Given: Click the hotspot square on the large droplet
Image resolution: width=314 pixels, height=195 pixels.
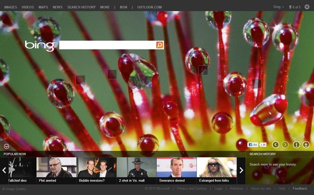Looking at the screenshot, I should [202, 70].
